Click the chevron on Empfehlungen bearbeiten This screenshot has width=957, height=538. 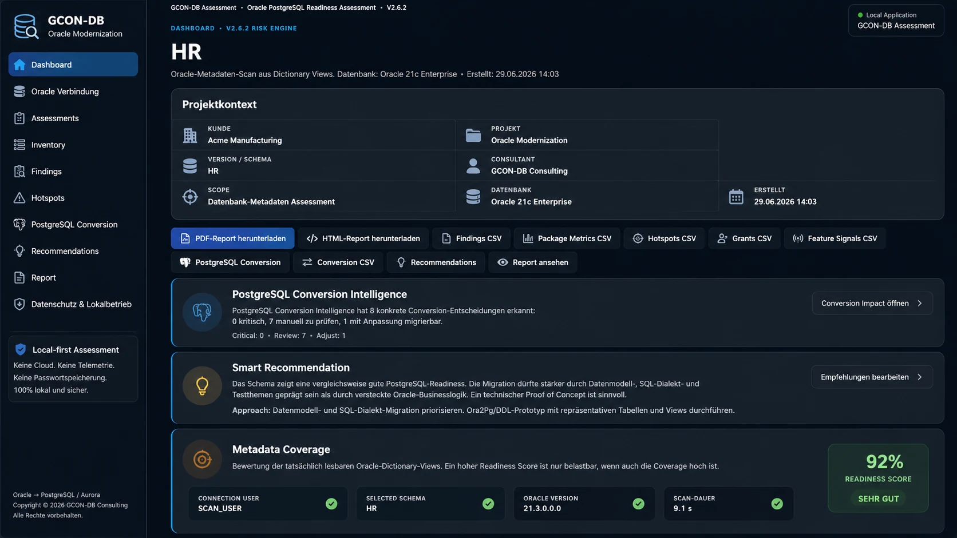click(x=920, y=377)
